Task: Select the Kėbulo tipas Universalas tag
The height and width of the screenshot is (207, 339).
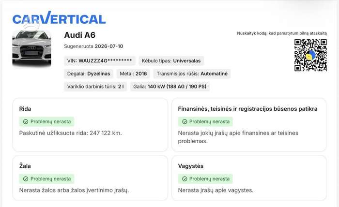Action: click(171, 61)
